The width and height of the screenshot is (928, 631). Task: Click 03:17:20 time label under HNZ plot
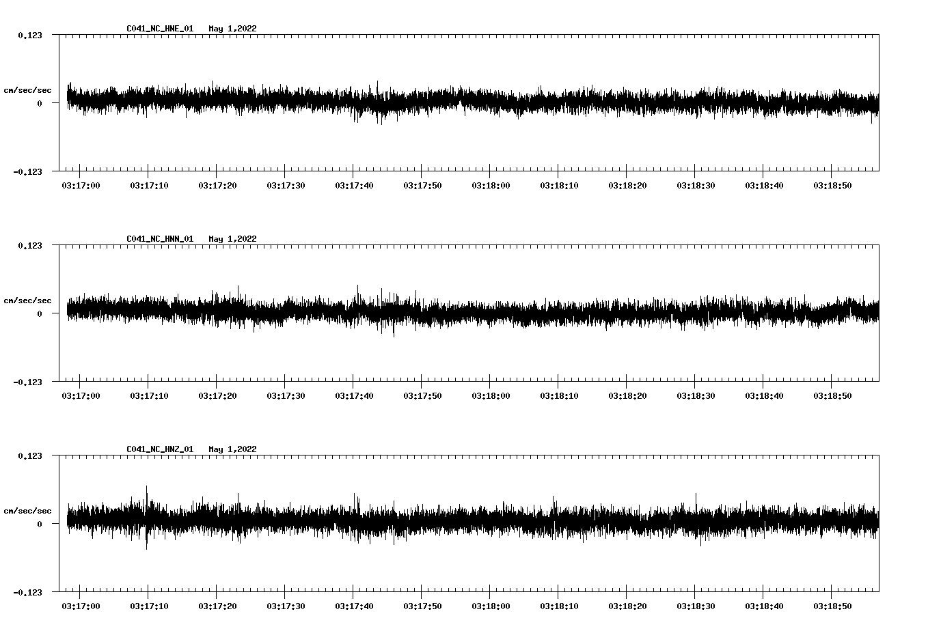[x=217, y=606]
